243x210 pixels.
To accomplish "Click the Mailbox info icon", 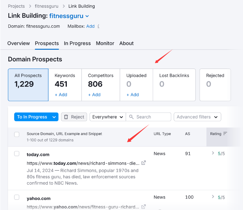I will pos(99,26).
